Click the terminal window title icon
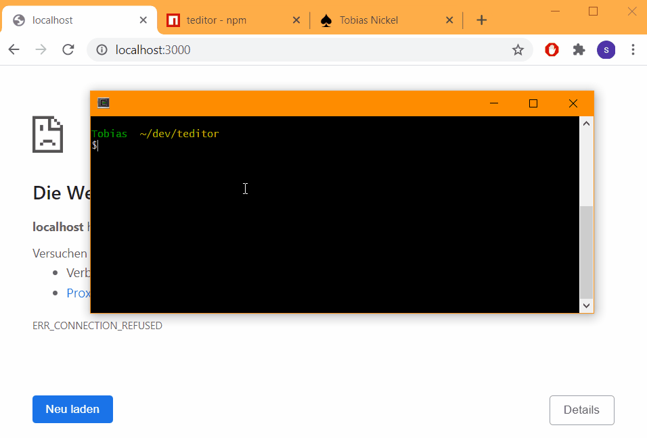647x438 pixels. point(104,103)
